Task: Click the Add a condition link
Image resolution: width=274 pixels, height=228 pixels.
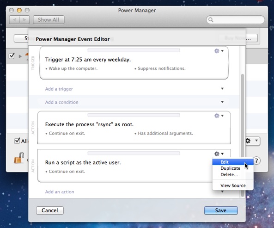Action: click(x=62, y=102)
